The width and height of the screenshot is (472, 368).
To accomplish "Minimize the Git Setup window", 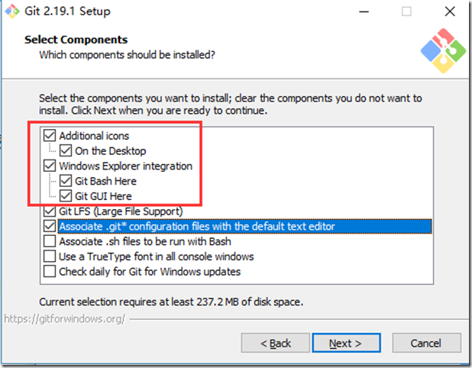I will coord(369,11).
